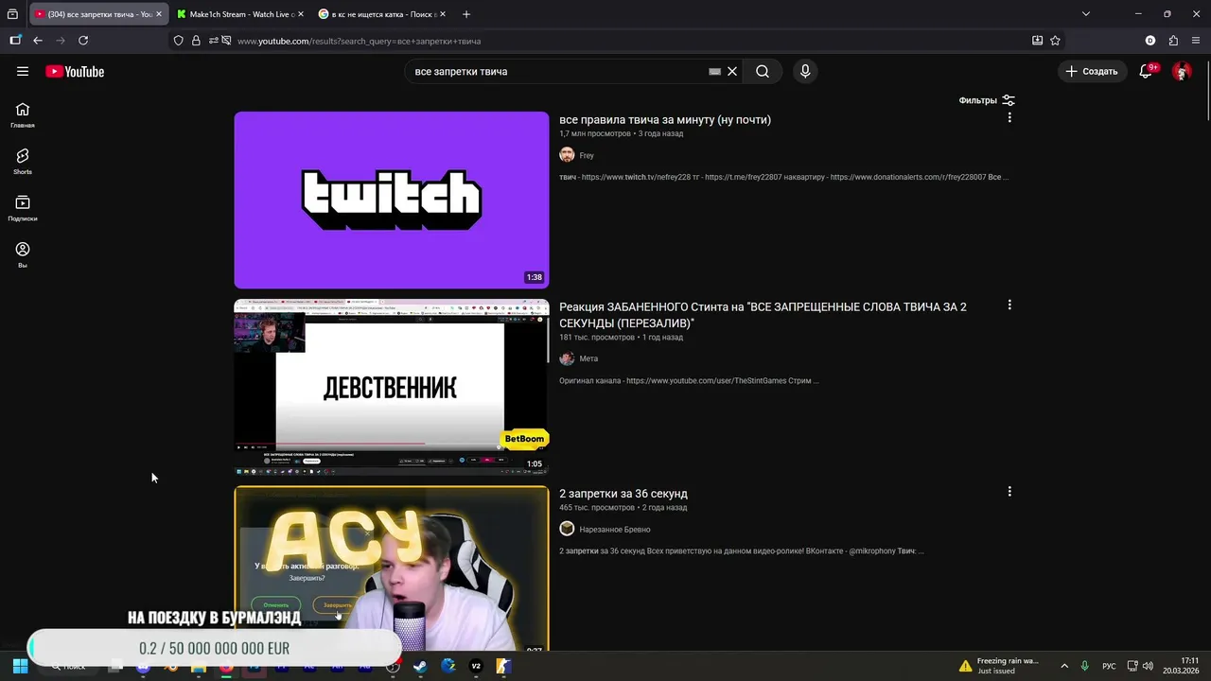Go to YouTube home via the logo
Screen dimensions: 1211x681
[75, 72]
